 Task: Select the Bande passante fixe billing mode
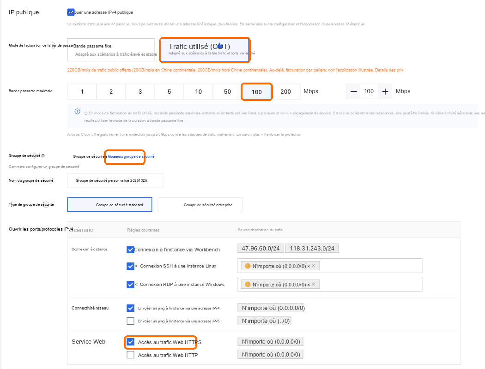pos(111,50)
